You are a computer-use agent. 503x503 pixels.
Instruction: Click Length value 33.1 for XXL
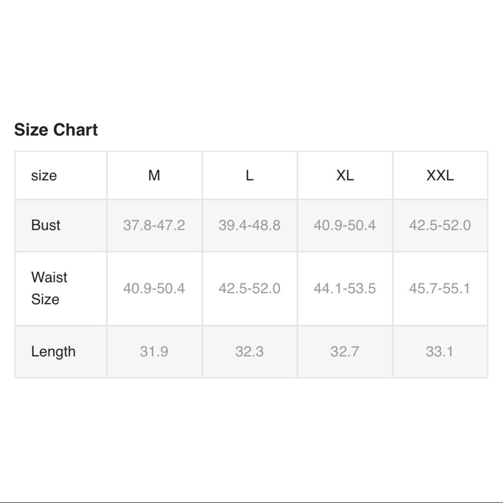(x=440, y=351)
